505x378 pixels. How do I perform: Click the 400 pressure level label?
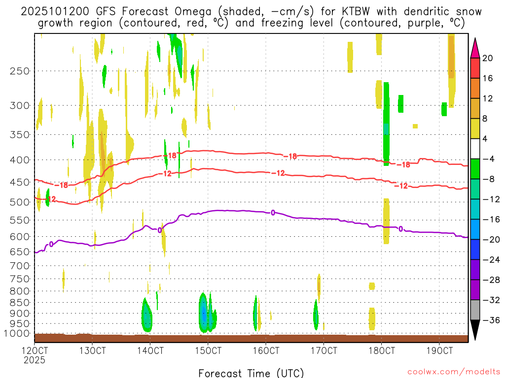(20, 160)
